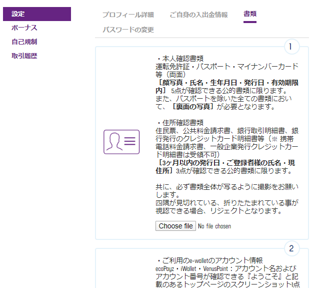327x288 pixels.
Task: Click the 'No file chosen' text
Action: 214,226
